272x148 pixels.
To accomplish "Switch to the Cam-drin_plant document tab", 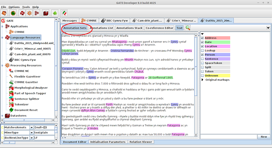I will (147, 20).
